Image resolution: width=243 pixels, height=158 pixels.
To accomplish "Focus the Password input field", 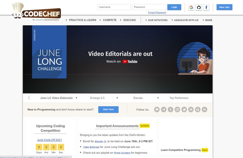I will pos(149,7).
